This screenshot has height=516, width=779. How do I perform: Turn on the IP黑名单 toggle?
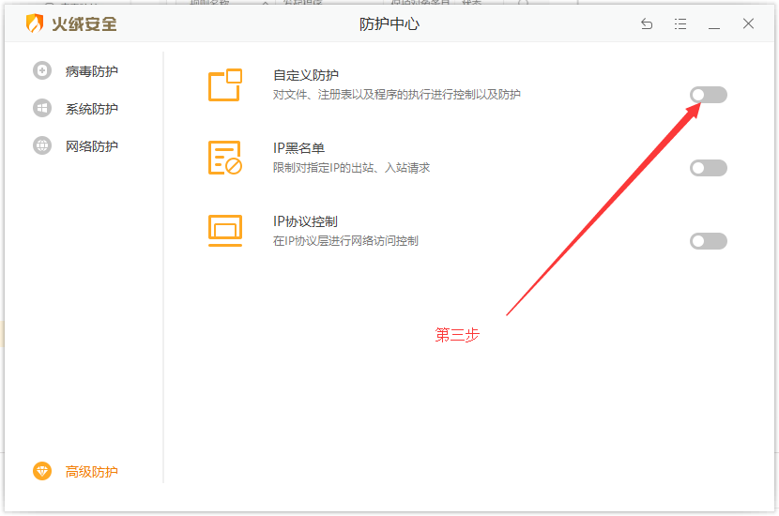pos(709,168)
